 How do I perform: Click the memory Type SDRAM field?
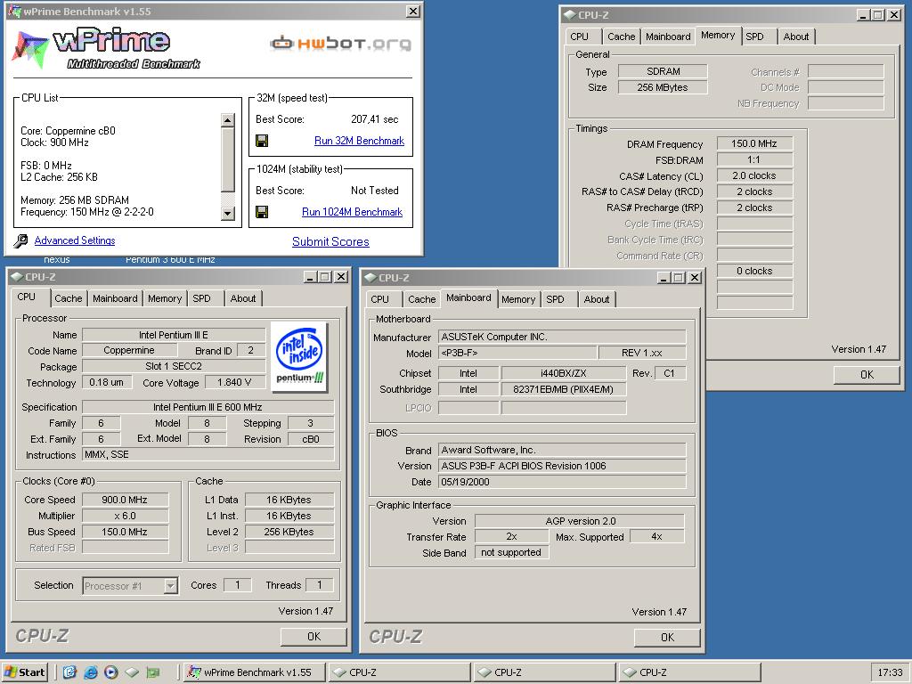663,71
